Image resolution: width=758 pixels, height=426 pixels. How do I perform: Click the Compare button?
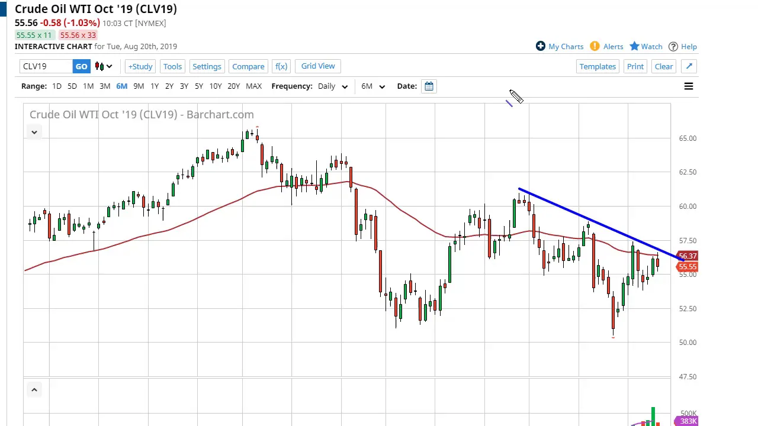pos(248,66)
